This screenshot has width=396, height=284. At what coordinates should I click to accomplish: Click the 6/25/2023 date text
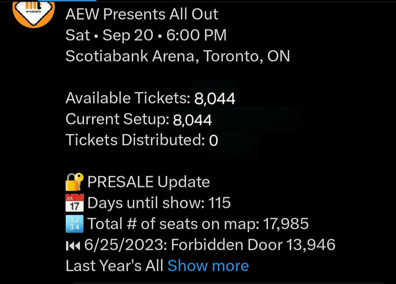[126, 245]
